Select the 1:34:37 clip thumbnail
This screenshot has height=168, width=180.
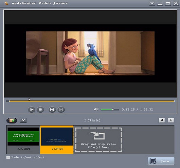coord(57,136)
